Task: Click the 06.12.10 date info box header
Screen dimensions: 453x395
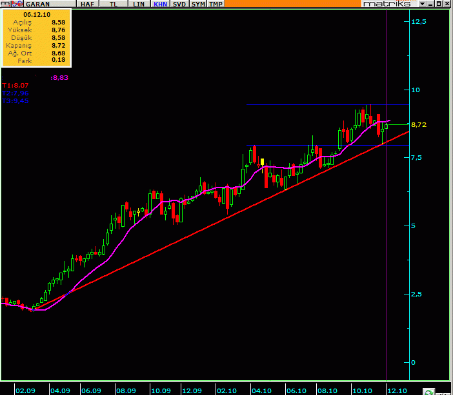Action: click(x=36, y=14)
